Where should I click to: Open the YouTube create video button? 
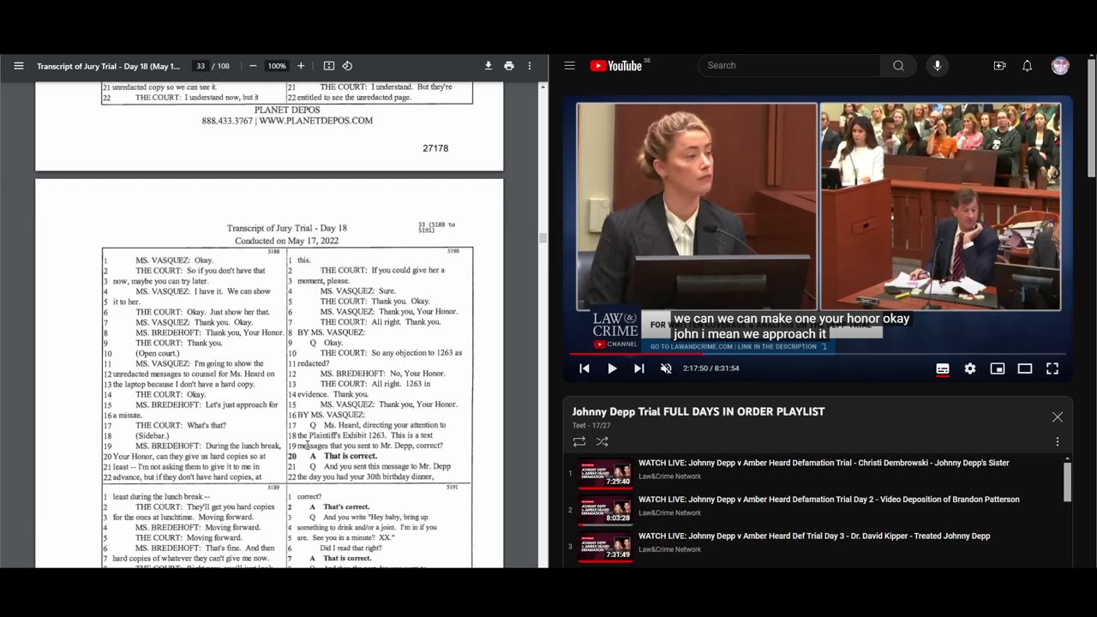(x=999, y=66)
